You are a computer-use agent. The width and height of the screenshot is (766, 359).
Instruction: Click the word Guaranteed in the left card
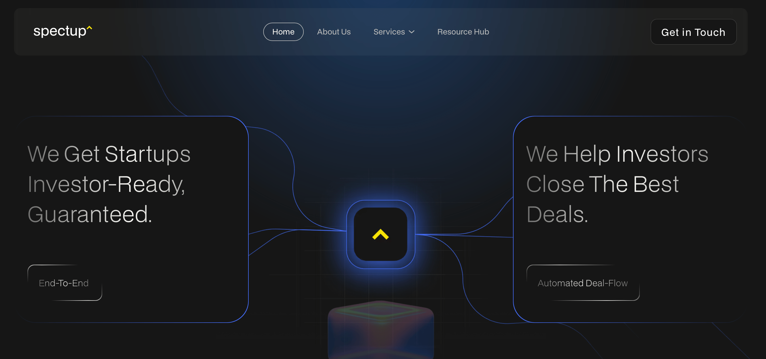point(90,214)
